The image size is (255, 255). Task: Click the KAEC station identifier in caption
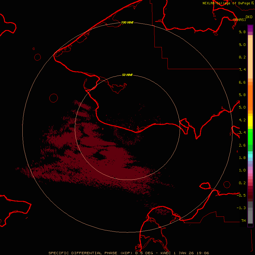pyautogui.click(x=166, y=253)
